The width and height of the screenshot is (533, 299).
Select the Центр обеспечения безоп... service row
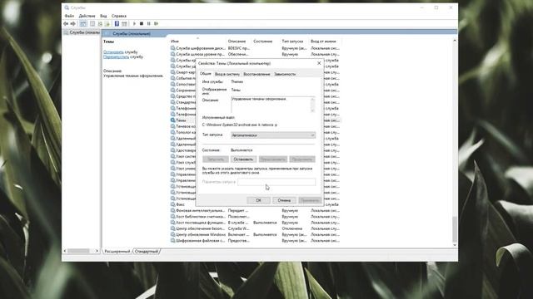(x=255, y=229)
